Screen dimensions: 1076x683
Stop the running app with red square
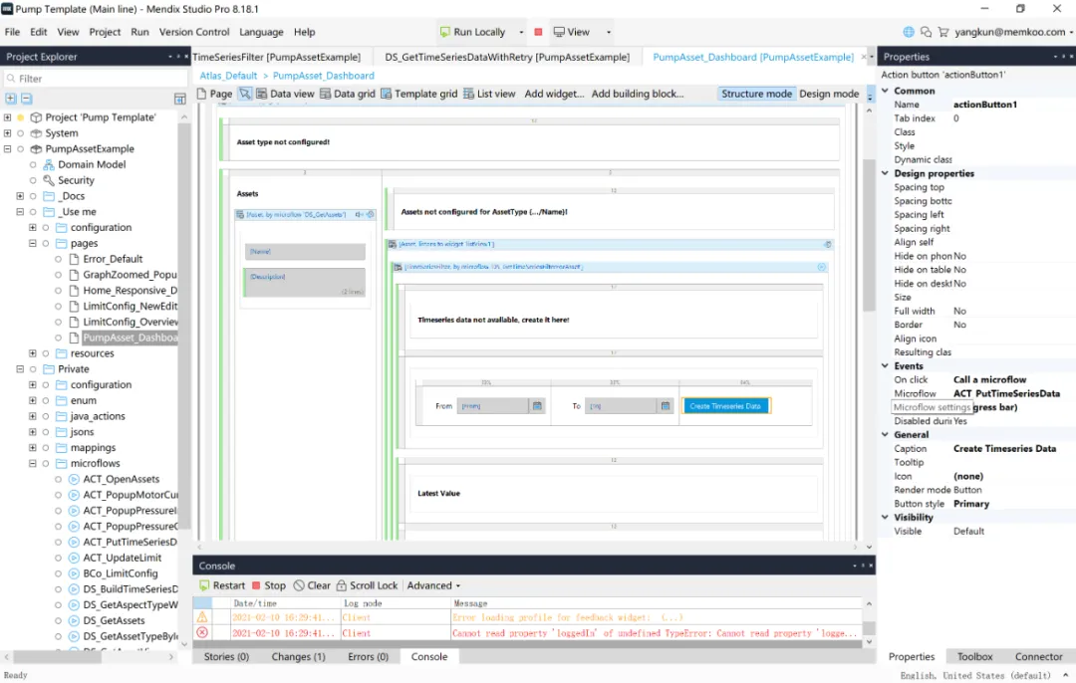(x=539, y=32)
